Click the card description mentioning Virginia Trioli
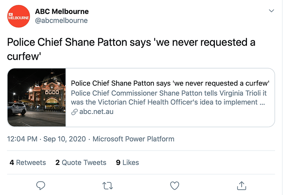Screen dimensions: 284x195 point(168,97)
